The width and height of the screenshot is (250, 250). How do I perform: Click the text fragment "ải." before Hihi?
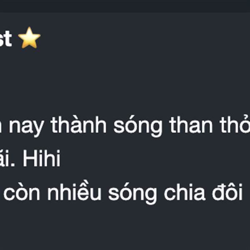(7, 158)
